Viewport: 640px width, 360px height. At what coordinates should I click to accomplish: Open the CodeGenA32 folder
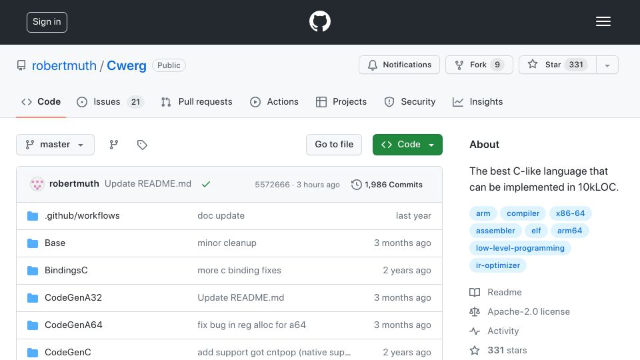[x=73, y=297]
